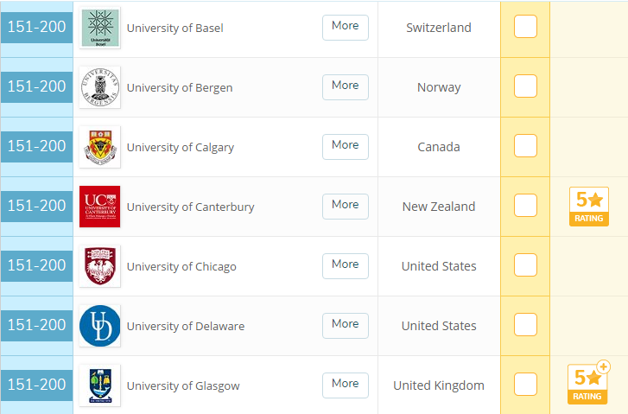Viewport: 628px width, 414px height.
Task: Expand More for University of Canterbury
Action: (346, 206)
